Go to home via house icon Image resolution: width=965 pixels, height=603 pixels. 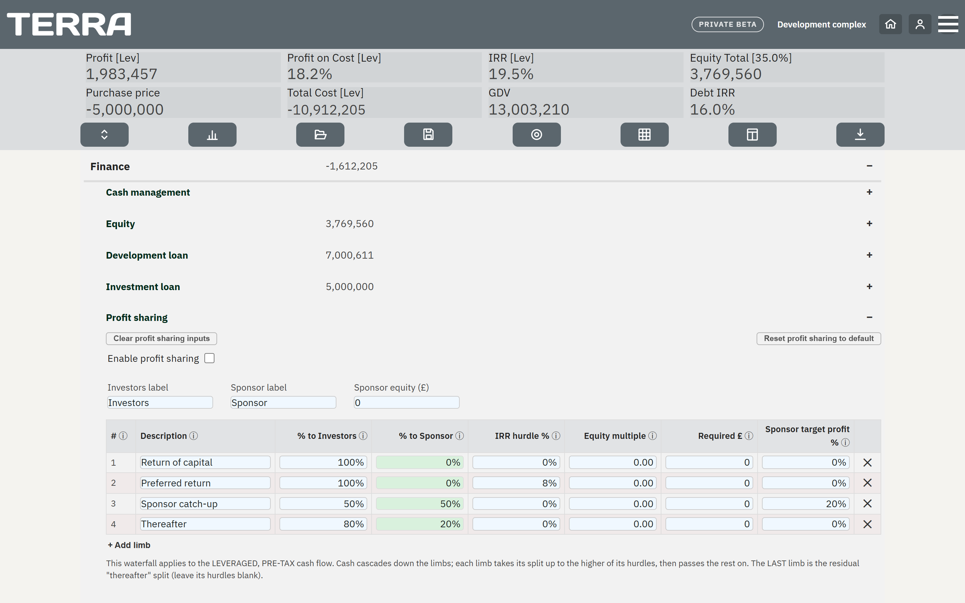click(890, 24)
